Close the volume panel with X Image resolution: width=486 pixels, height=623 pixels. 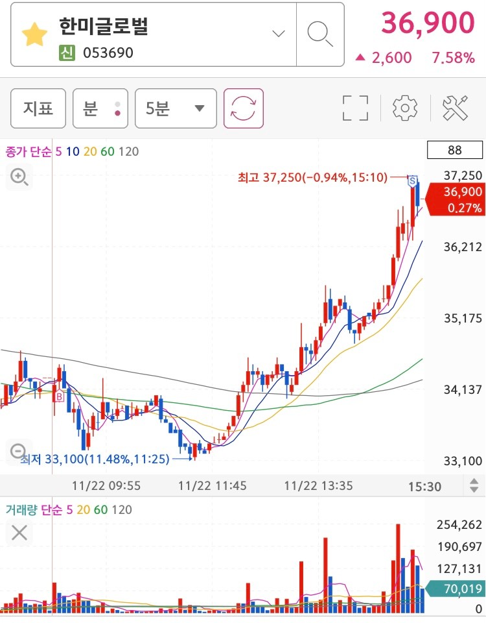click(19, 532)
